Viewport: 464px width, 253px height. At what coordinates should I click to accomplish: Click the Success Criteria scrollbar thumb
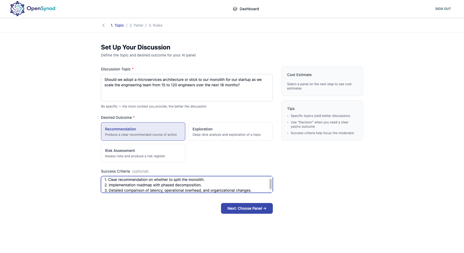pos(270,184)
